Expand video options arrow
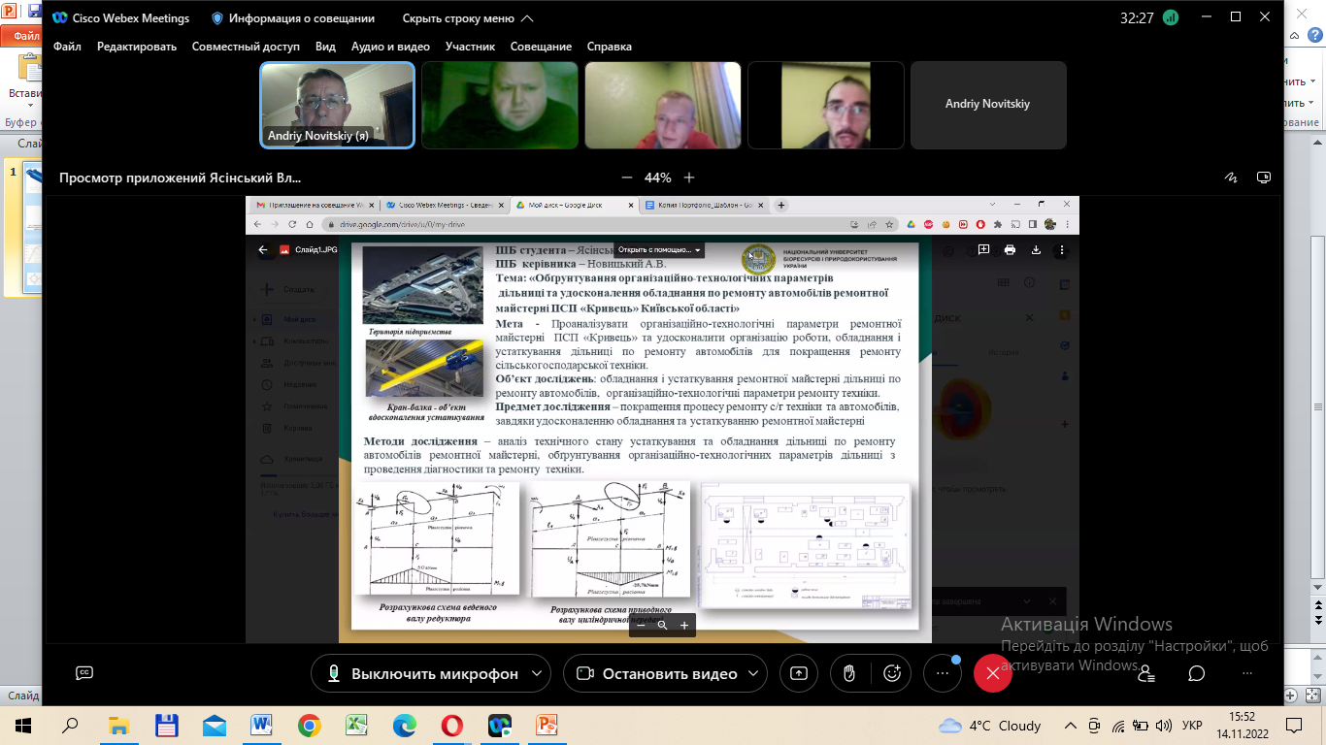The width and height of the screenshot is (1326, 745). point(754,673)
